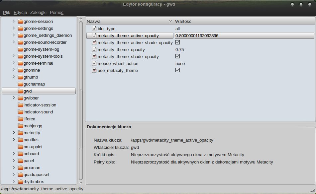Click the boolean-type icon beside metacity_theme_active_shade_opacity

click(94, 43)
